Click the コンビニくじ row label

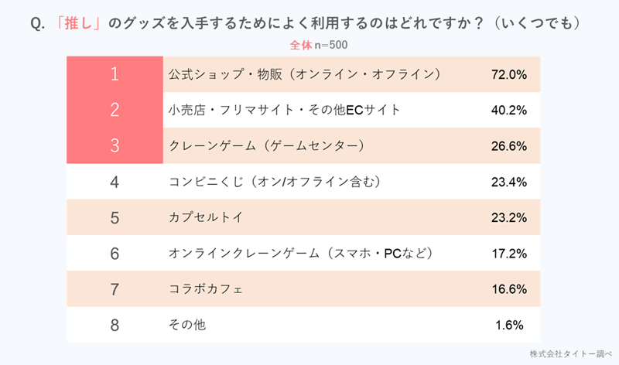coord(276,182)
